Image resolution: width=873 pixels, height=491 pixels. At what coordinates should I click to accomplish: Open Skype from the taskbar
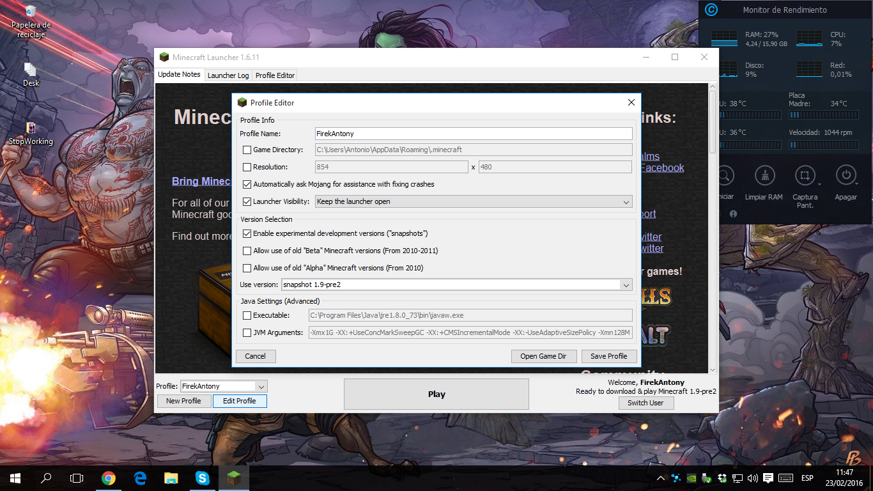[203, 478]
